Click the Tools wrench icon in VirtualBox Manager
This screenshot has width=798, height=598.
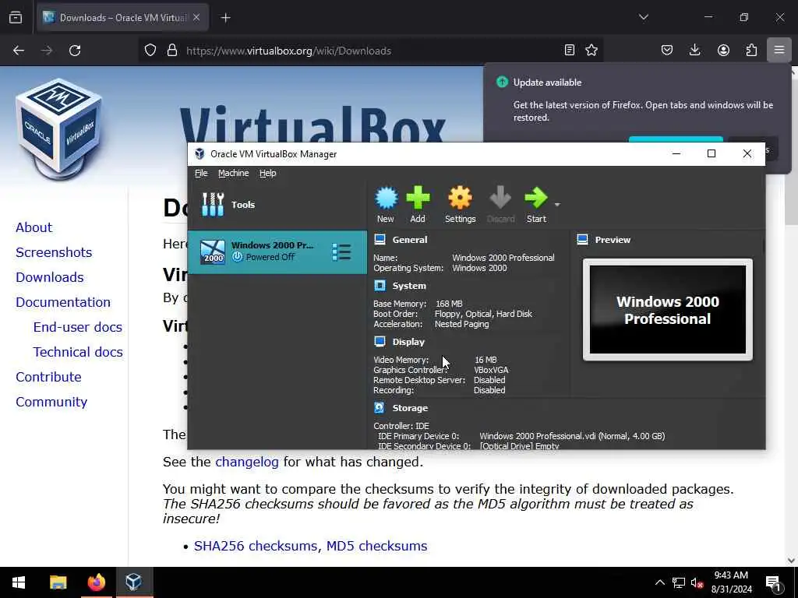tap(213, 205)
